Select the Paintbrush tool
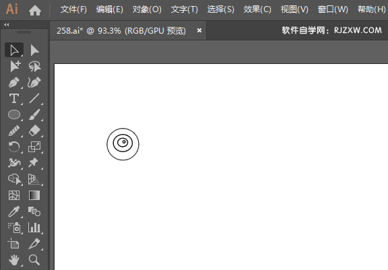This screenshot has width=388, height=270. [34, 114]
